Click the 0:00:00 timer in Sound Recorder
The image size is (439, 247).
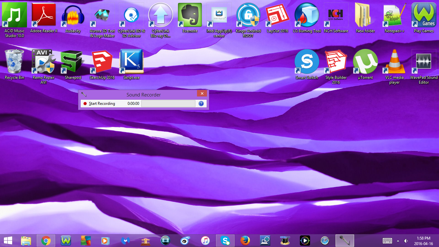point(133,104)
